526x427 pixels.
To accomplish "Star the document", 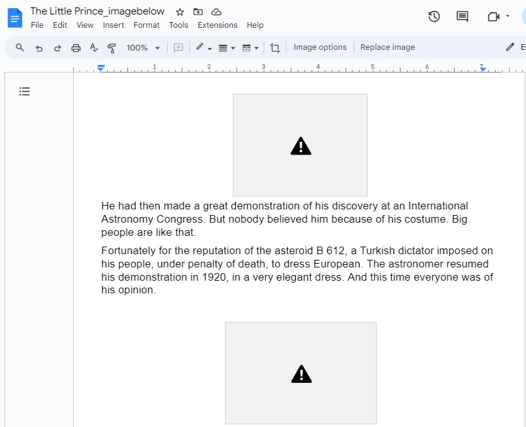I will click(180, 11).
